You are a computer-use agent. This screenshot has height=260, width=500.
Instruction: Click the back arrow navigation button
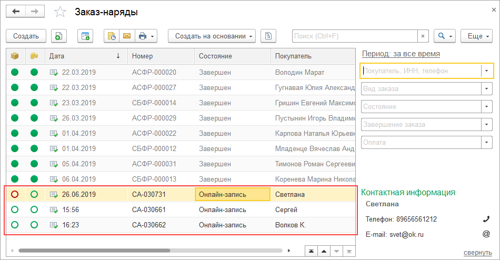[16, 12]
